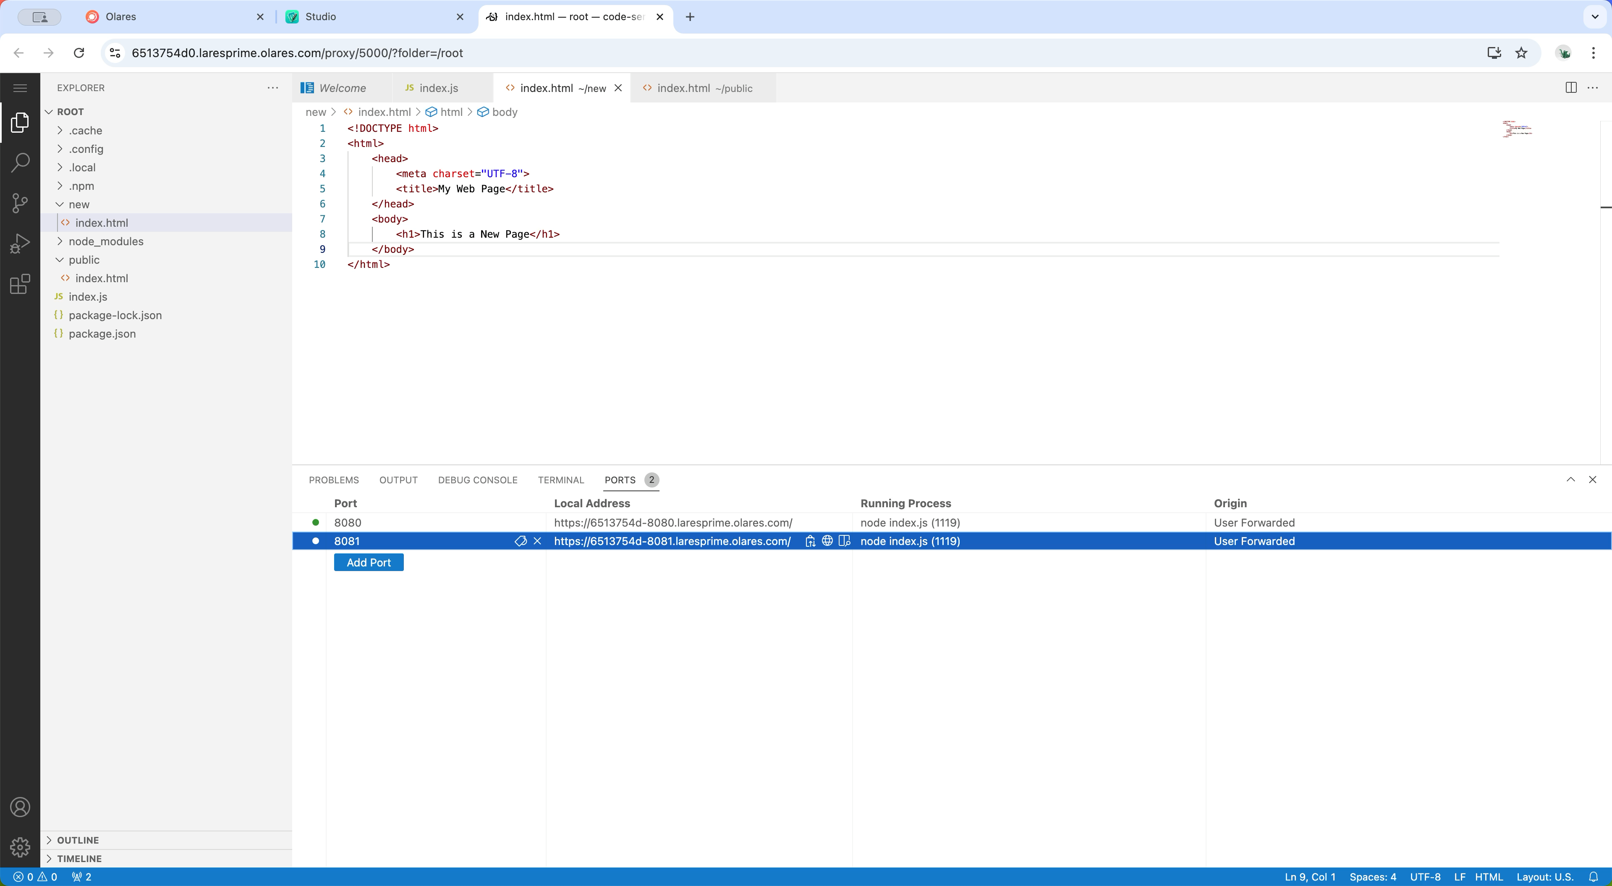Expand the OUTLINE section

click(x=78, y=840)
